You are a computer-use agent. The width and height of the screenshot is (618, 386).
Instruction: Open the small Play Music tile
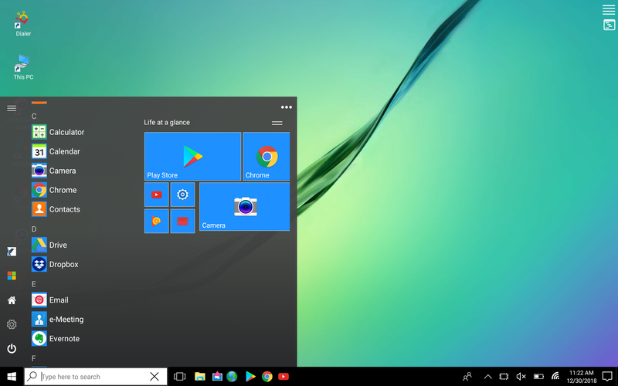pos(157,221)
